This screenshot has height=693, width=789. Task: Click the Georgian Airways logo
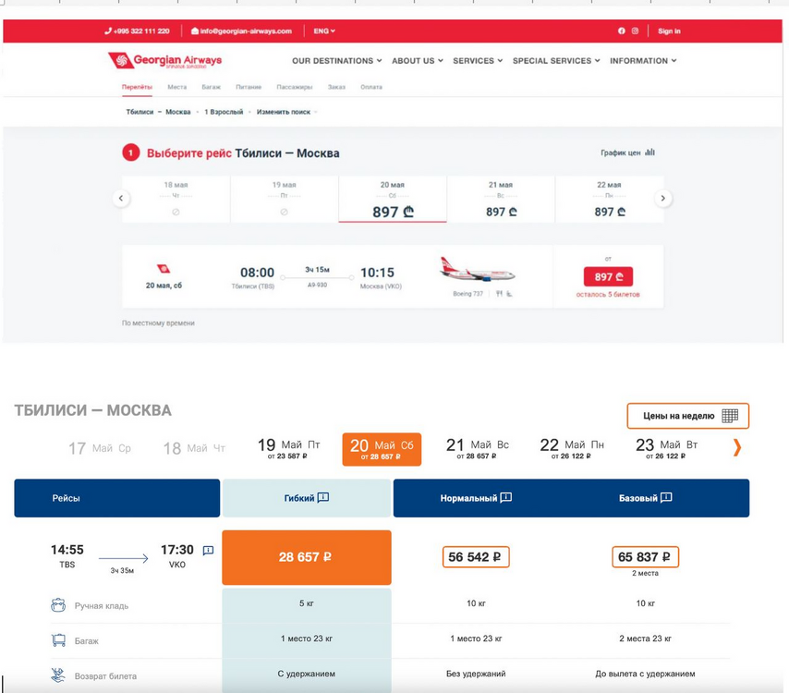point(165,60)
